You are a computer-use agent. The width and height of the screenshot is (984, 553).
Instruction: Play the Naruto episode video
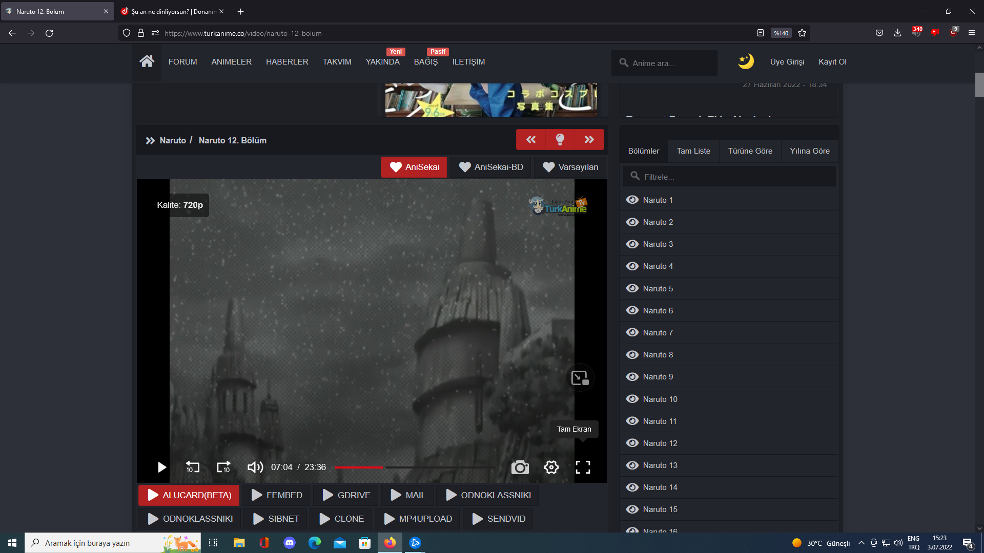(161, 467)
